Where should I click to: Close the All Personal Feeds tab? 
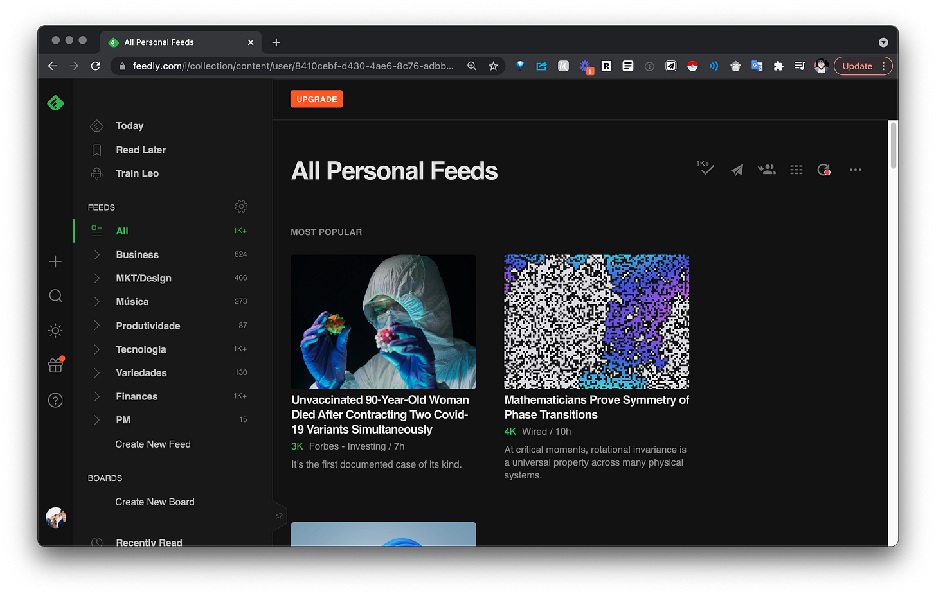pyautogui.click(x=251, y=42)
